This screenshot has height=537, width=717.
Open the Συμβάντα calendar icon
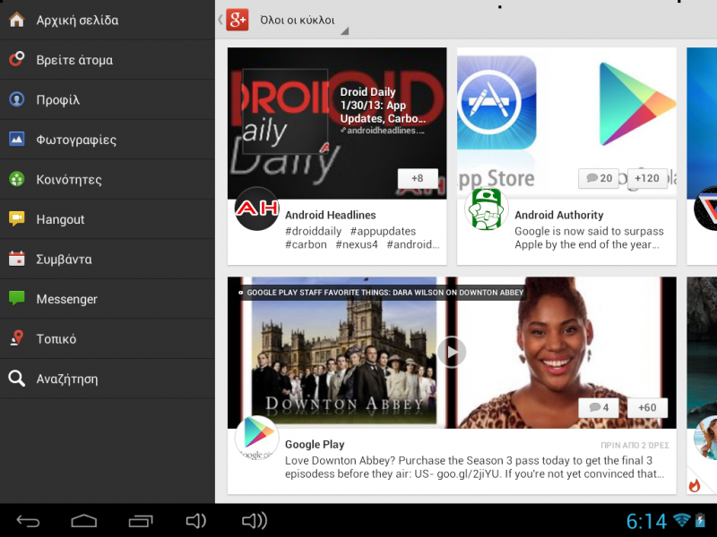coord(17,259)
